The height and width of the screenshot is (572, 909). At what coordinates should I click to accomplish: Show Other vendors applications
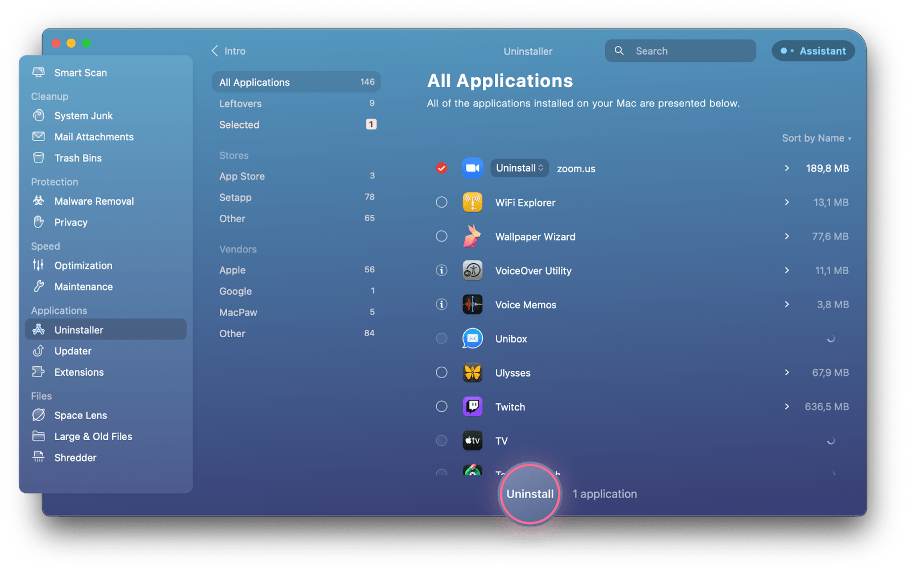pos(296,333)
